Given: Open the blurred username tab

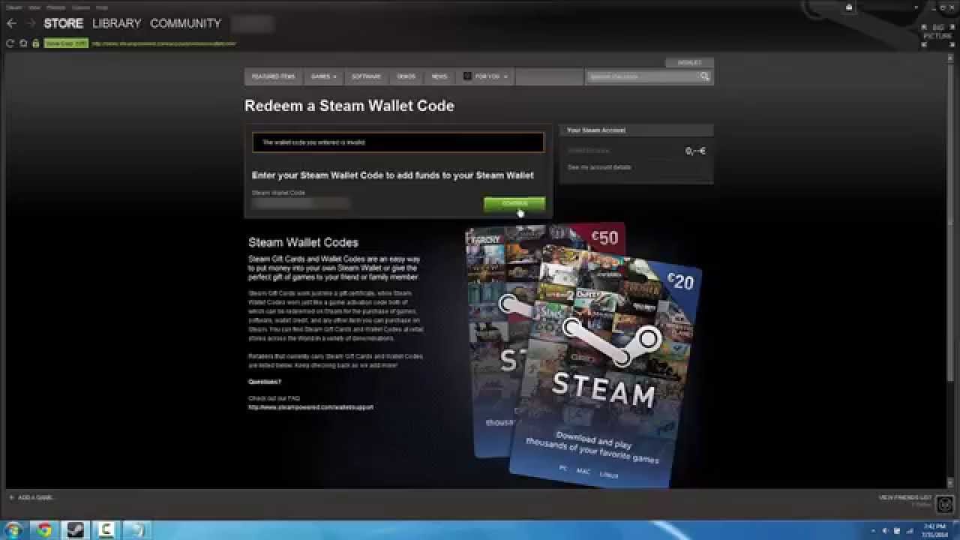Looking at the screenshot, I should point(252,23).
